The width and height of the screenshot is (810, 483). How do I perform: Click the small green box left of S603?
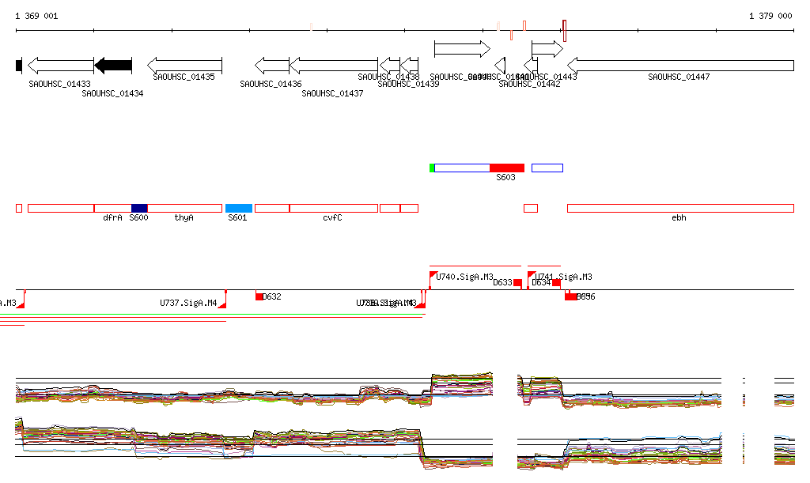pyautogui.click(x=432, y=168)
